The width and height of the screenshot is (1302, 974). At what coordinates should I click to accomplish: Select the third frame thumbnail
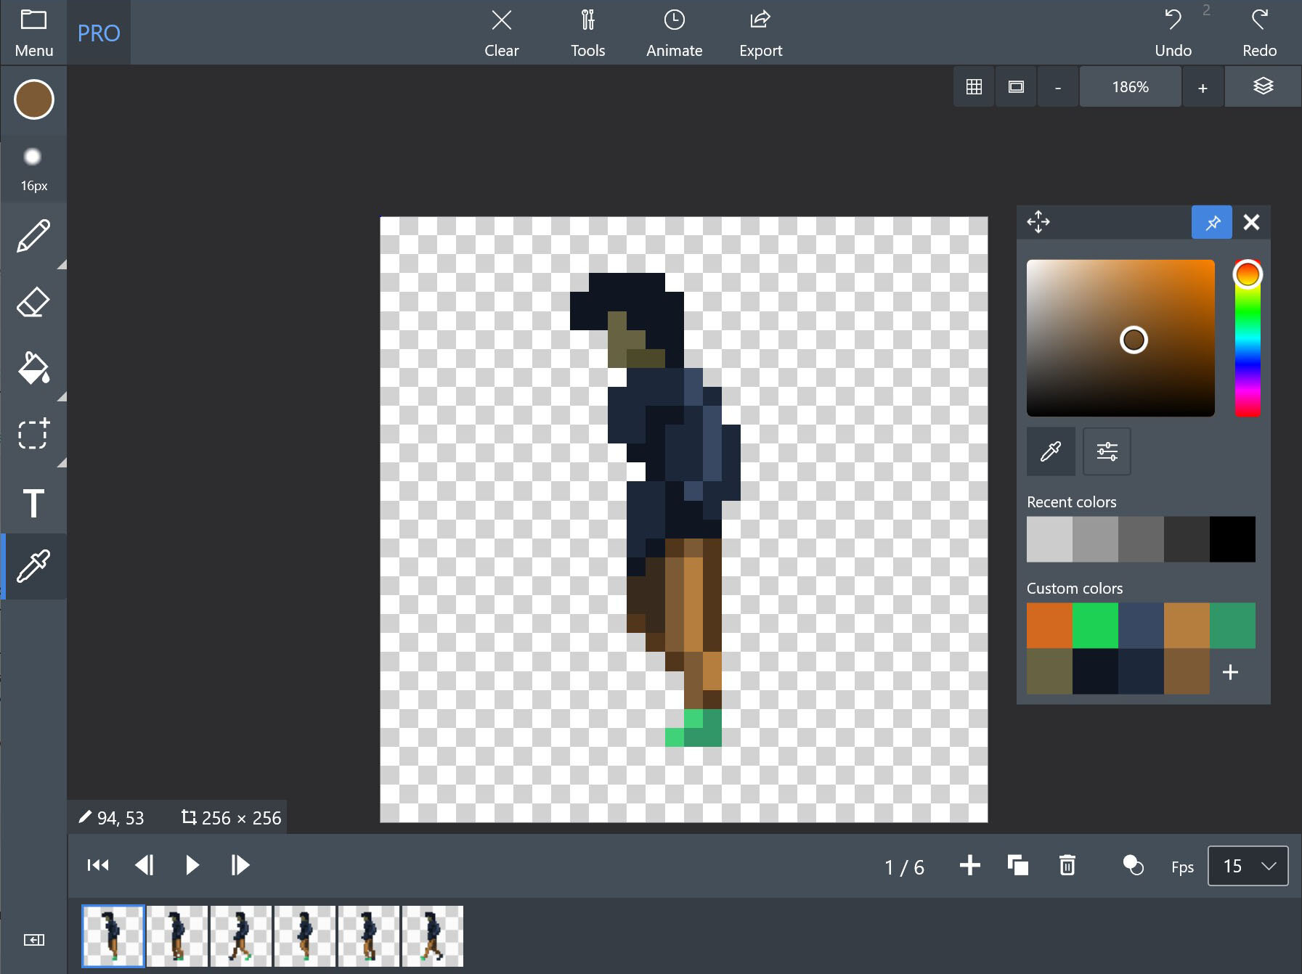coord(241,936)
